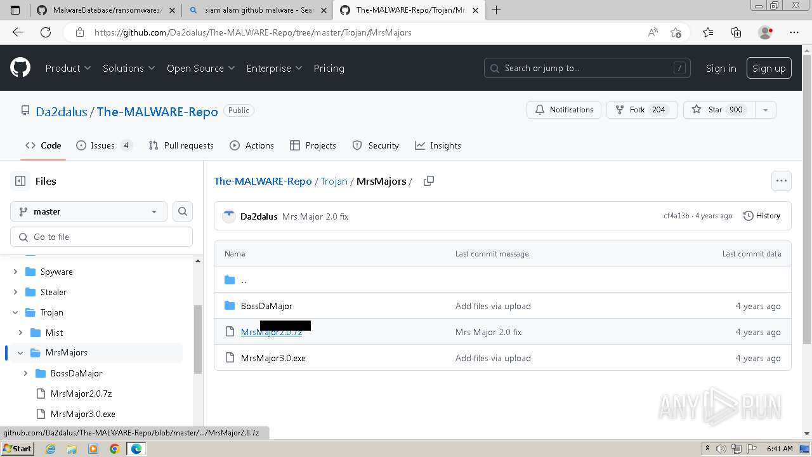This screenshot has width=812, height=457.
Task: Open a new browser tab with plus
Action: (496, 10)
